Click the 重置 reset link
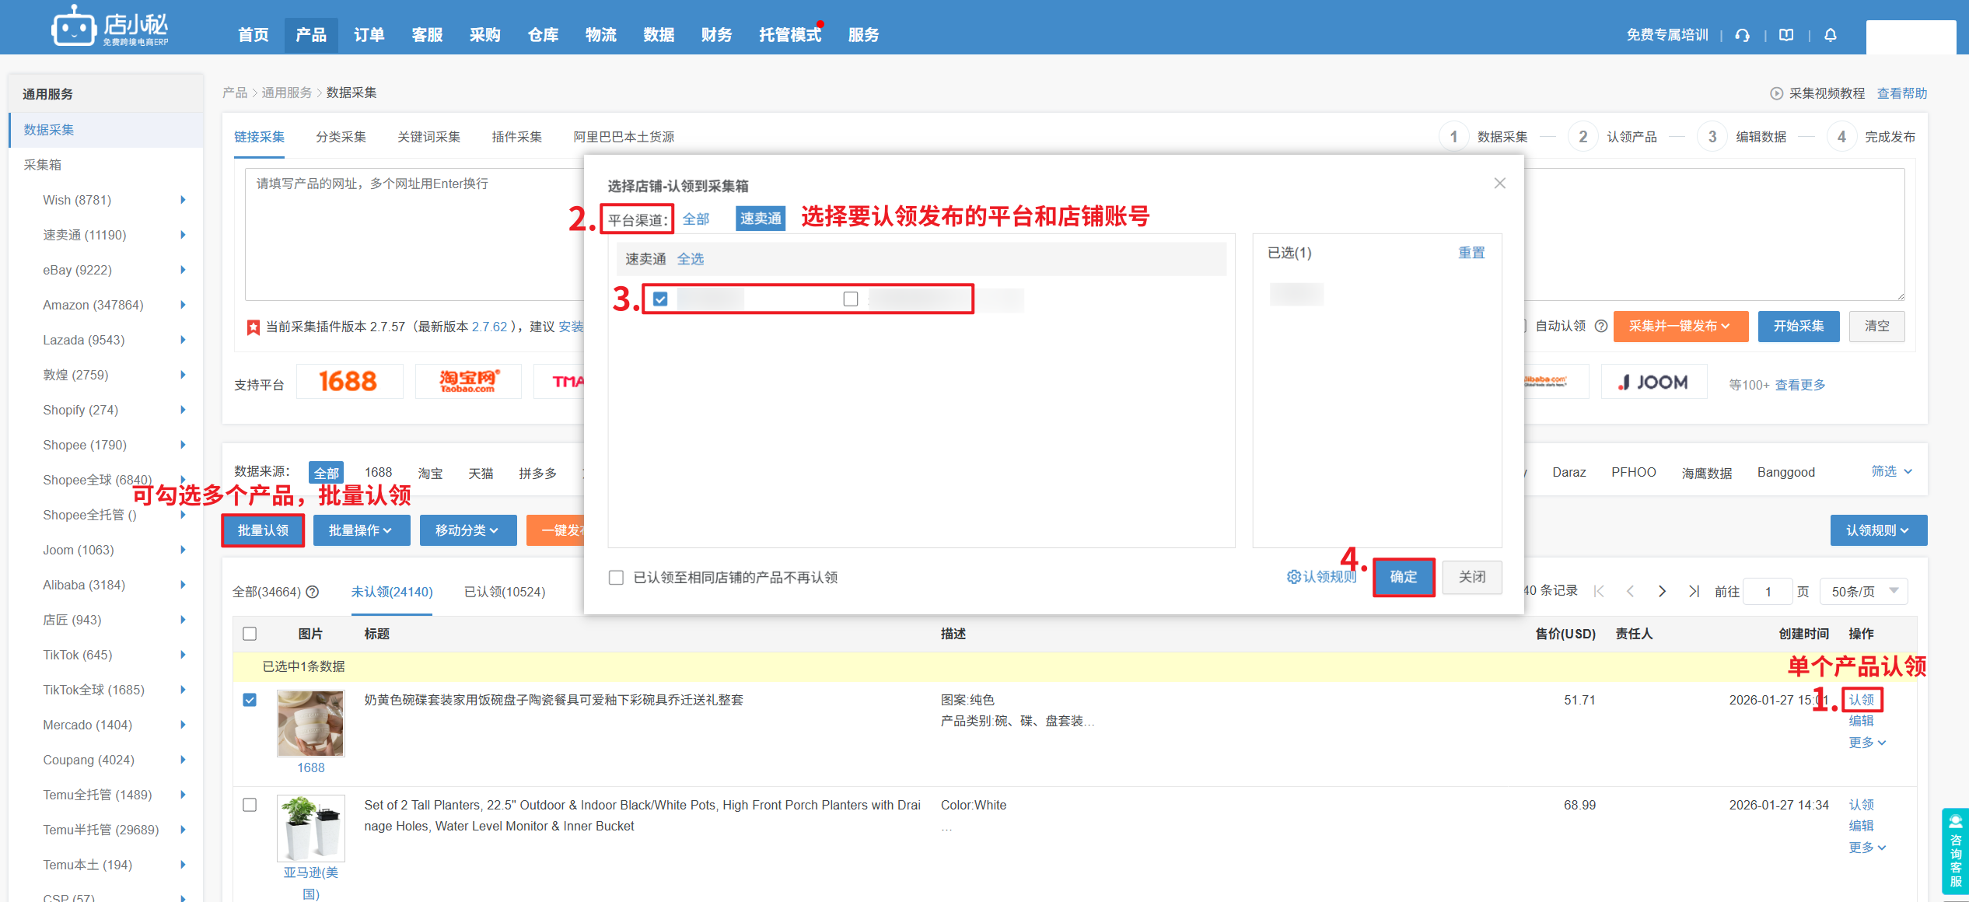This screenshot has width=1969, height=902. coord(1471,253)
